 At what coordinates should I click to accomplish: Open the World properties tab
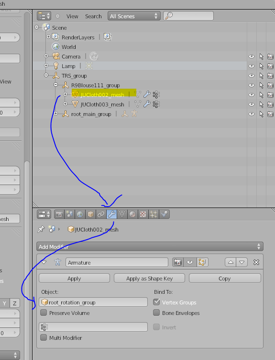80,214
